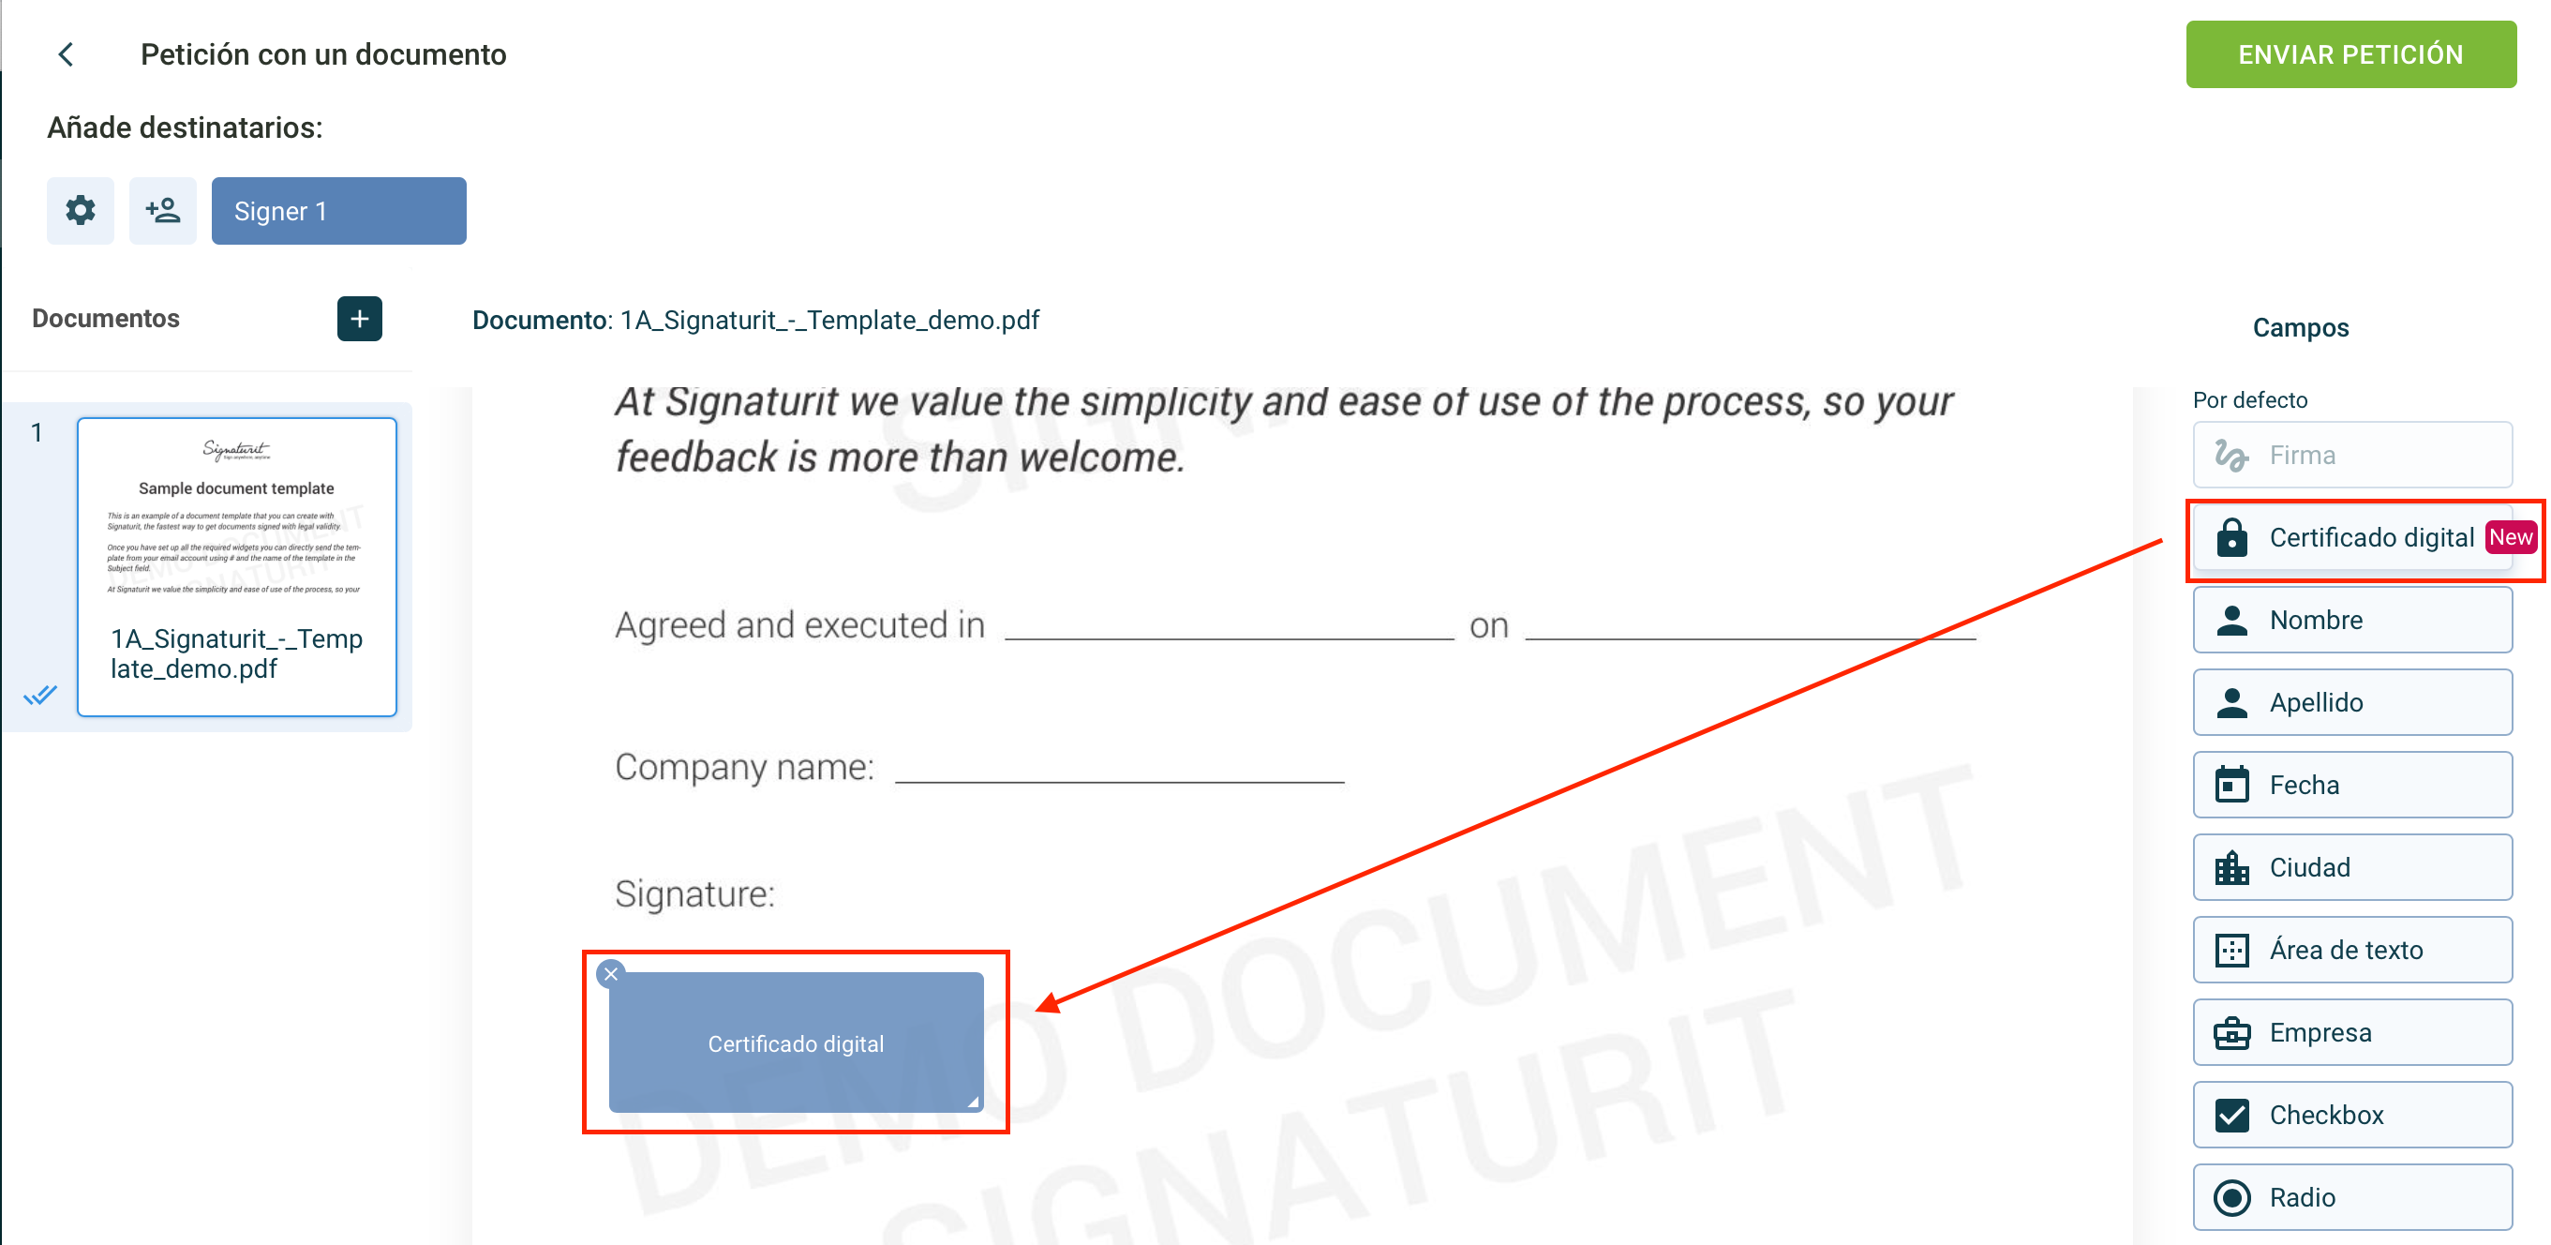Add the Radio field

click(2352, 1197)
